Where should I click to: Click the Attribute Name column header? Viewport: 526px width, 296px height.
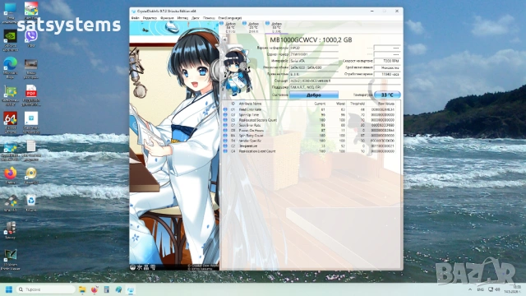point(250,104)
